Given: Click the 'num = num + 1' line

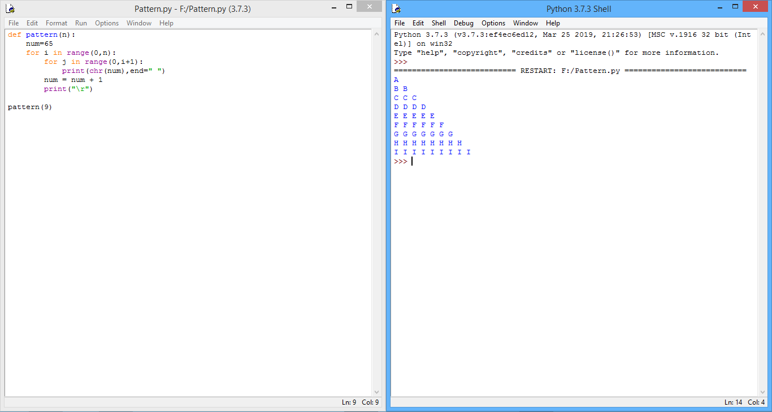Looking at the screenshot, I should click(73, 80).
